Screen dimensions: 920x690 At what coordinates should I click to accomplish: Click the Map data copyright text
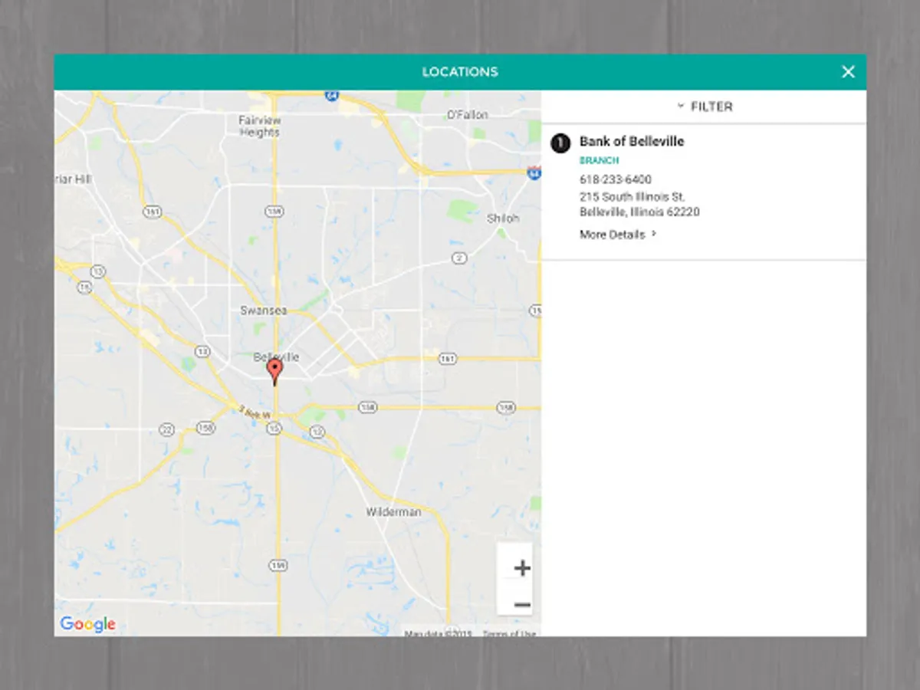[439, 633]
